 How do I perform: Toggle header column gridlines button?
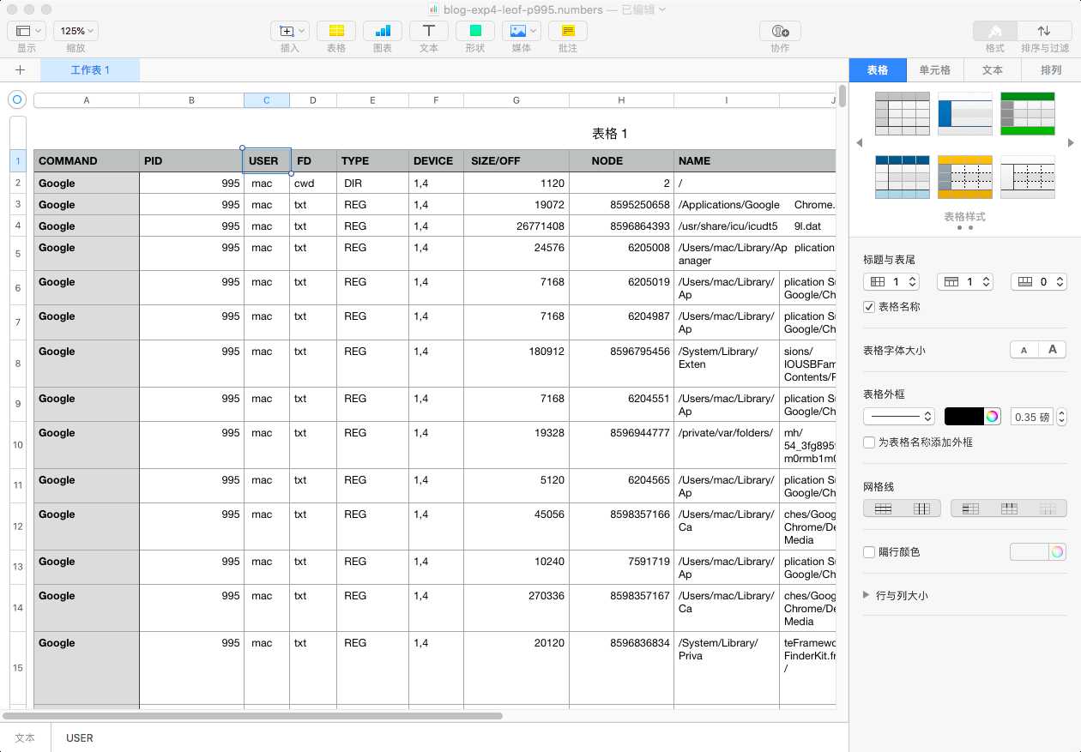[x=970, y=508]
